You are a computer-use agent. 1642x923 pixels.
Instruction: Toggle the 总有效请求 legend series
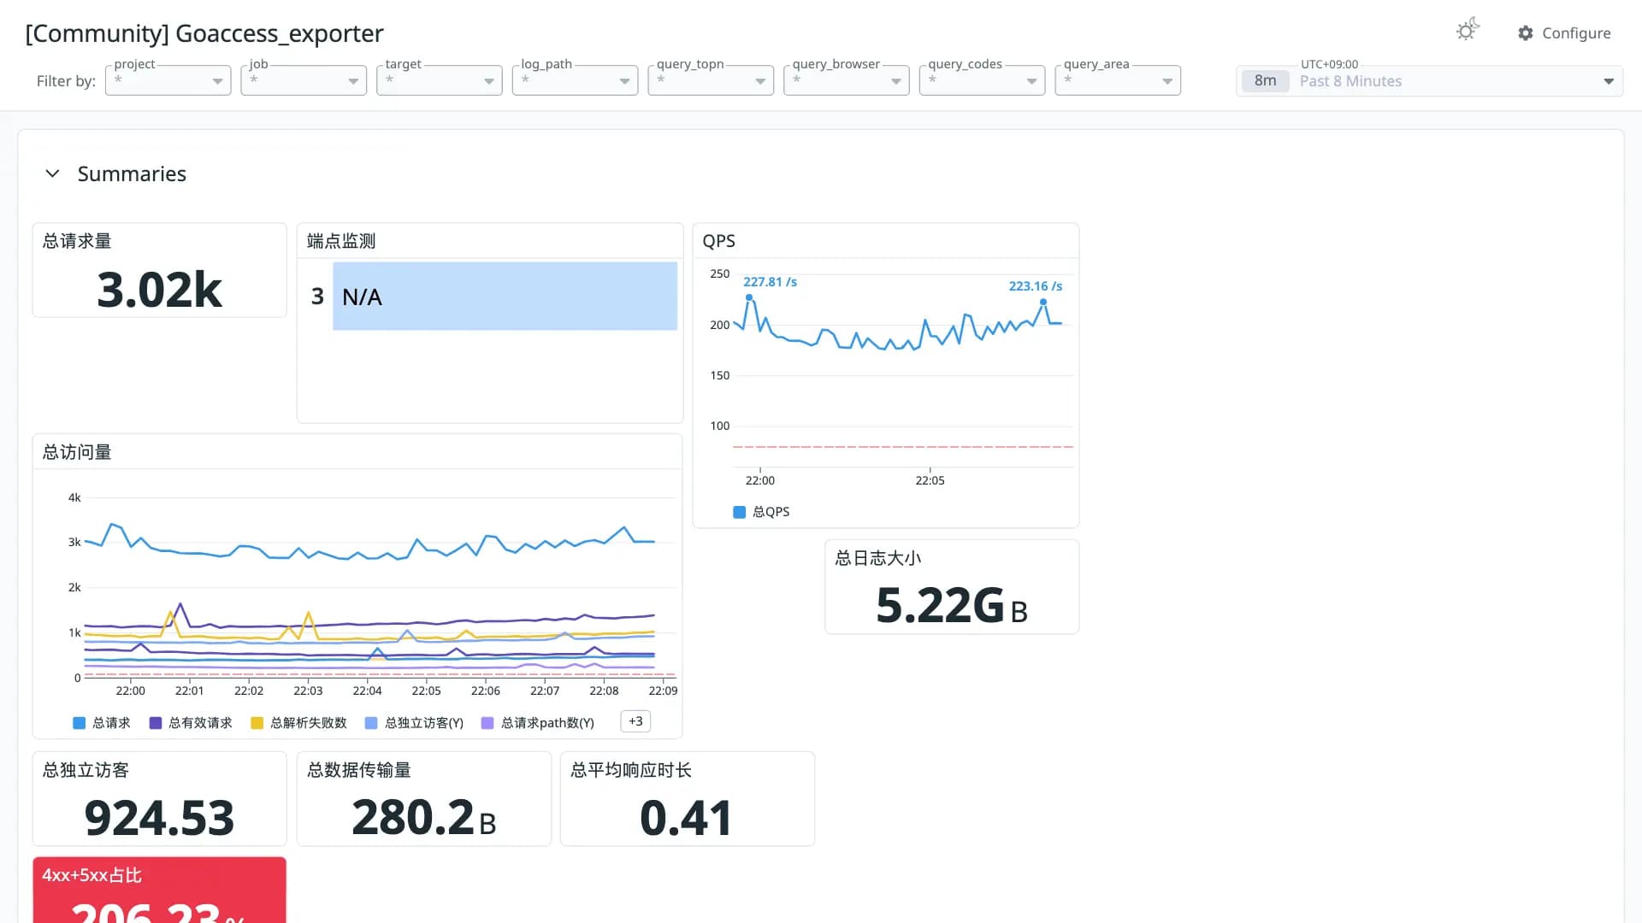pos(191,723)
